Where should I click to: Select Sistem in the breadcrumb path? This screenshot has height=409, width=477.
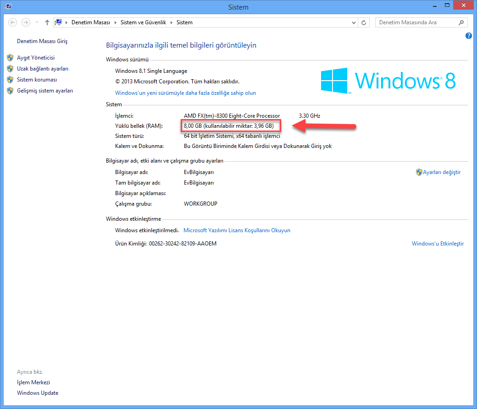184,22
